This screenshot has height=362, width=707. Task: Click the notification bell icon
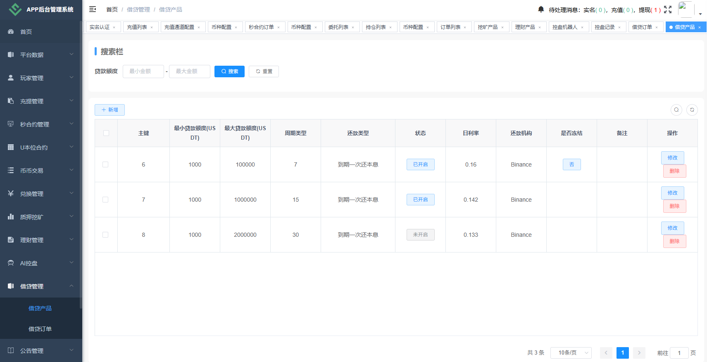point(541,10)
